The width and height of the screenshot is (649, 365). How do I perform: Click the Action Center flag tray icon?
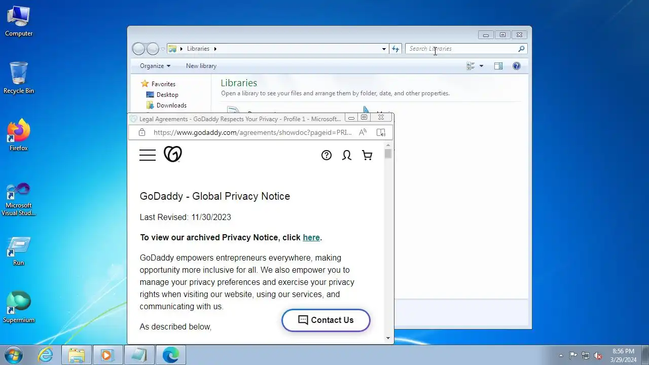tap(573, 355)
